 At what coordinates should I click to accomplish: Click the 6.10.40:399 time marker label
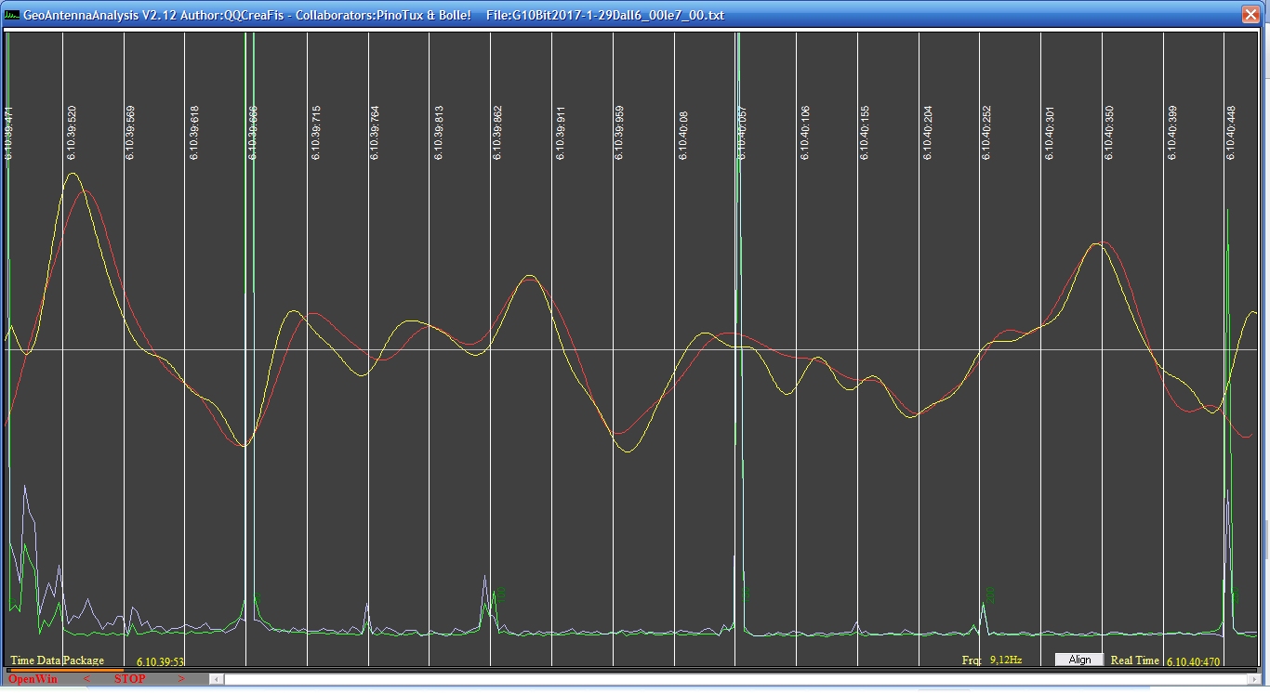[1171, 133]
